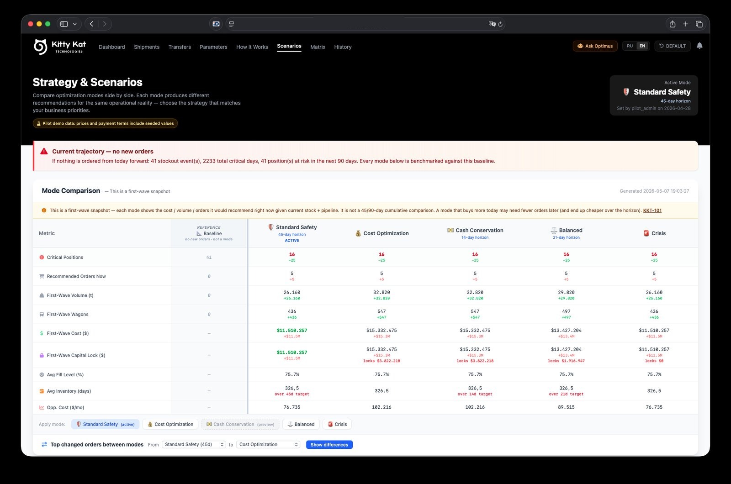The width and height of the screenshot is (731, 484).
Task: Click the Crisis column header
Action: (654, 233)
